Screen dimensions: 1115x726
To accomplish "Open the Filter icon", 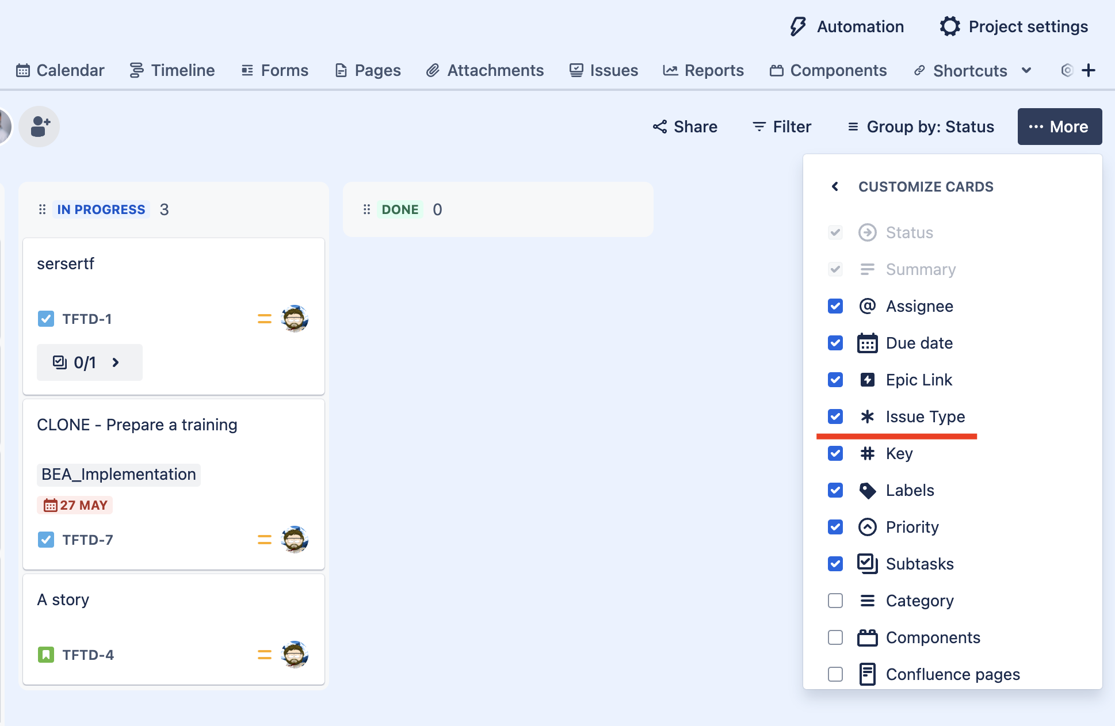I will [759, 127].
